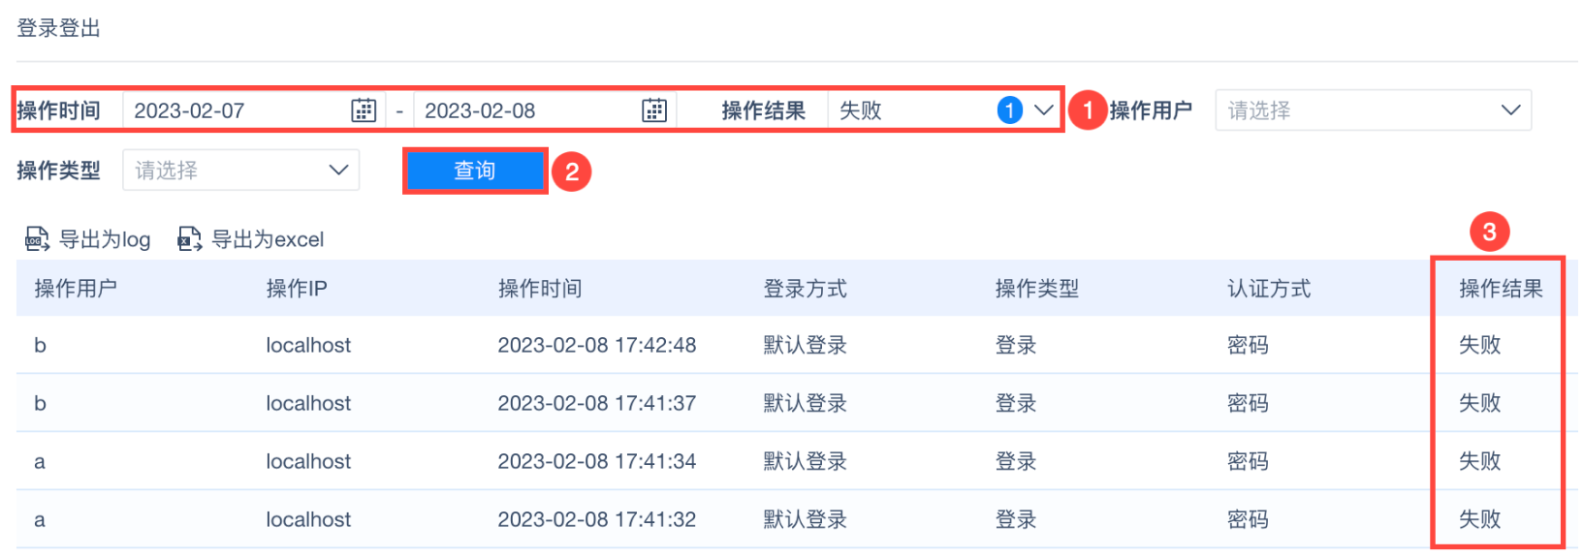The image size is (1584, 558).
Task: Click the 操作结果 column header in table
Action: coord(1501,289)
